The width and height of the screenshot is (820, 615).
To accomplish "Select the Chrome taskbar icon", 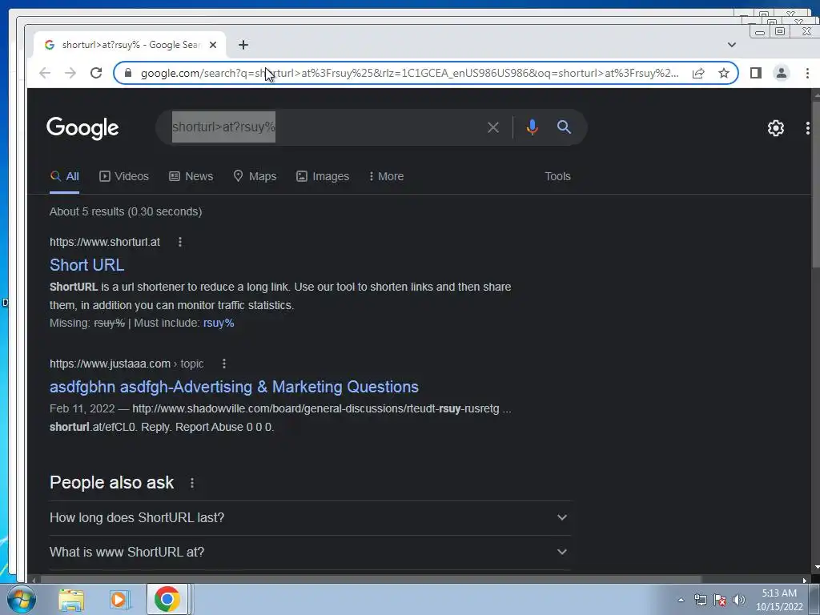I will click(167, 599).
